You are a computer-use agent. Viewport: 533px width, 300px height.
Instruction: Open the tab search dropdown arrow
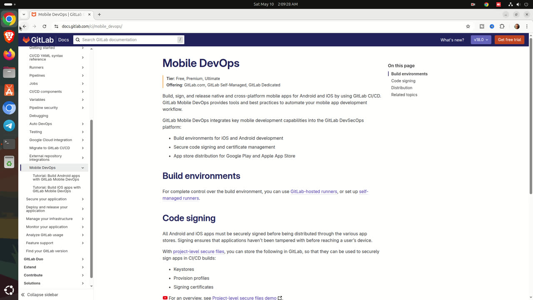click(24, 14)
